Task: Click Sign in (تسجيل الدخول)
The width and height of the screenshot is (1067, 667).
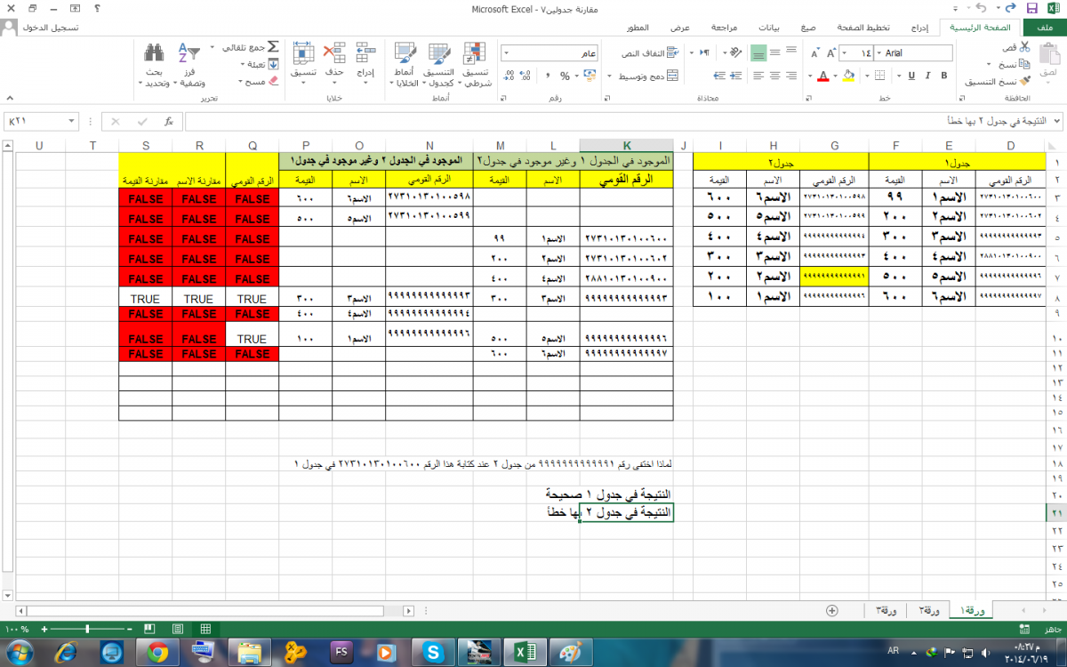Action: point(49,28)
